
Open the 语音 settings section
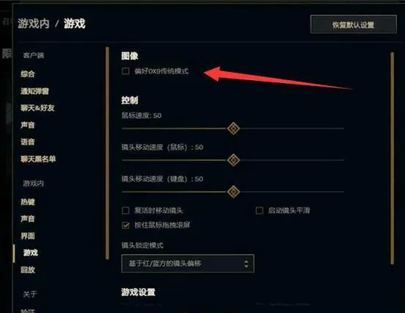[x=28, y=142]
